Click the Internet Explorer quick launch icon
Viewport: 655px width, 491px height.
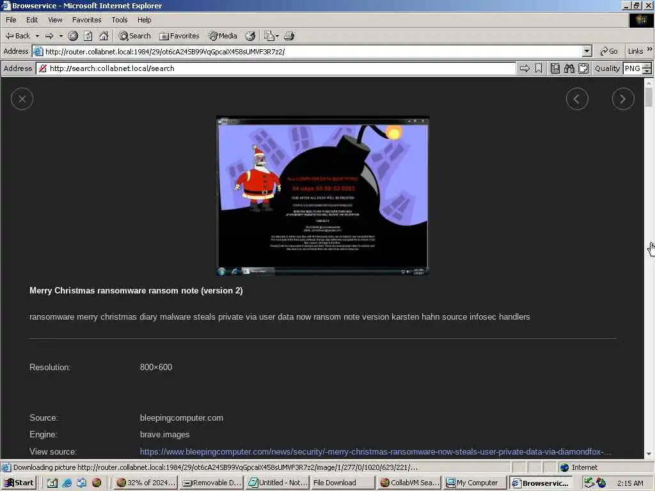[x=67, y=483]
